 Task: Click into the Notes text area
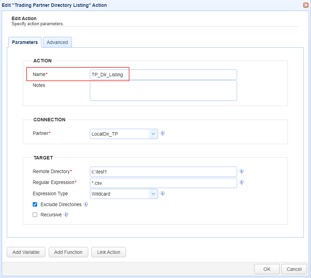[x=163, y=91]
